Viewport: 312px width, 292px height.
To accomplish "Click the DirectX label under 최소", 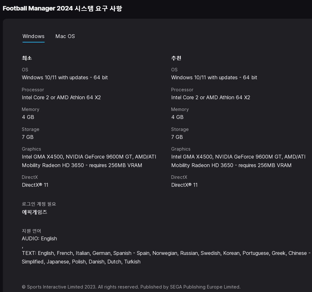I will coord(30,177).
